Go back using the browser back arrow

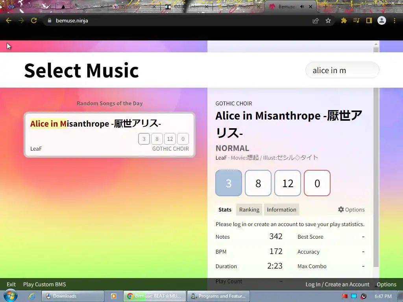point(9,20)
